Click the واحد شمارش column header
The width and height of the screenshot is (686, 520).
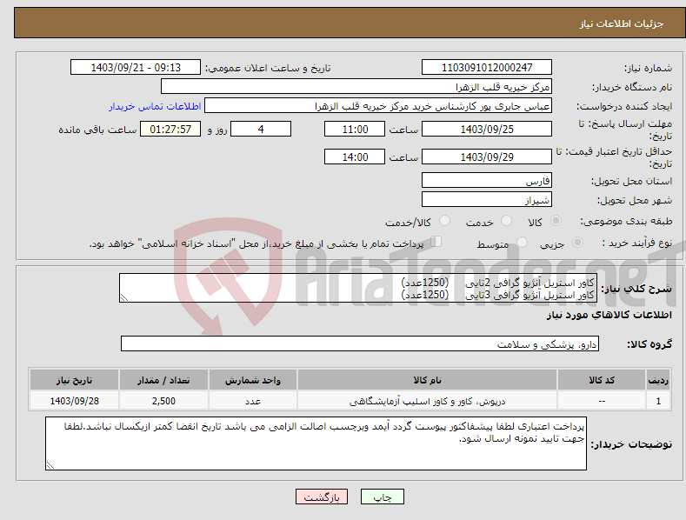click(253, 380)
